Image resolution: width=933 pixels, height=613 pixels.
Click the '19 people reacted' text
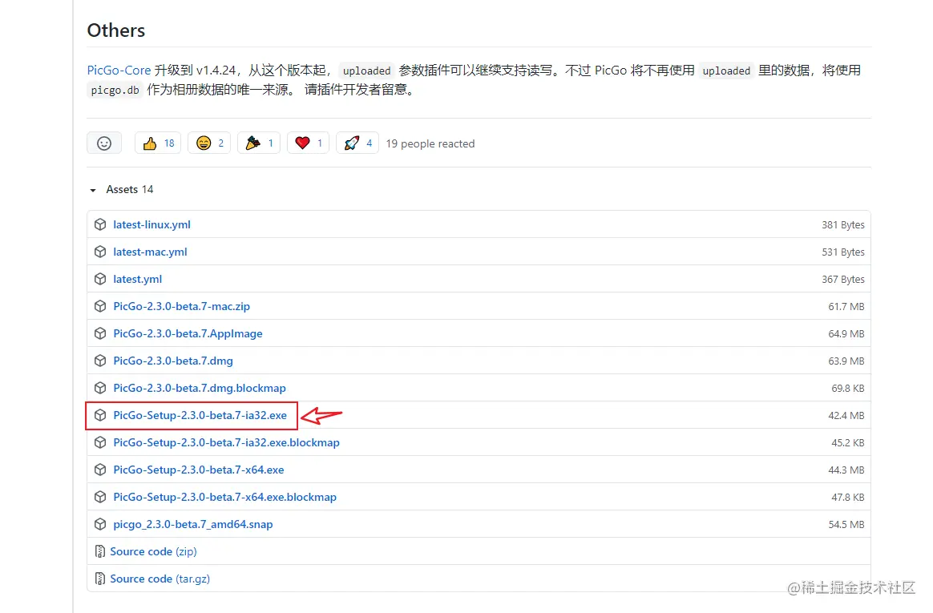pyautogui.click(x=430, y=144)
